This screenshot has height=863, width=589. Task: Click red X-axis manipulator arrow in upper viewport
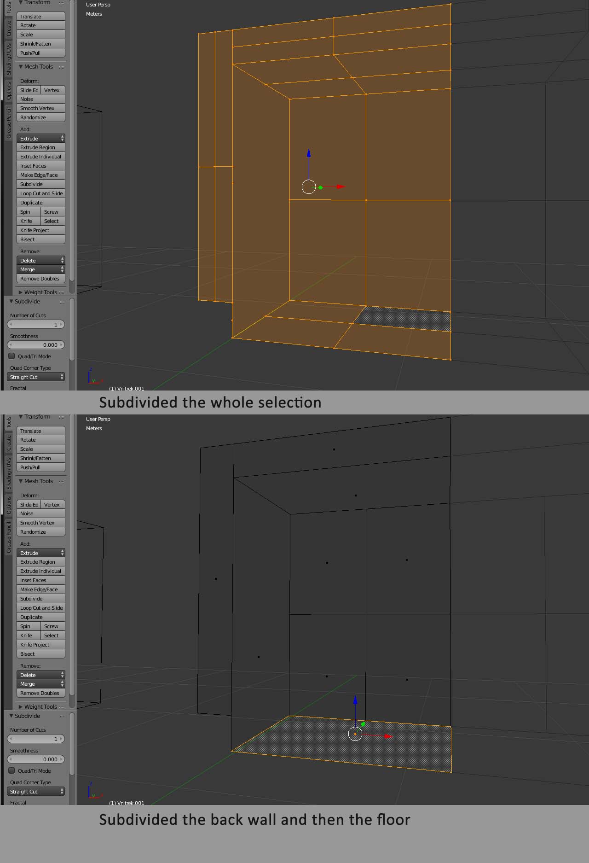coord(341,187)
